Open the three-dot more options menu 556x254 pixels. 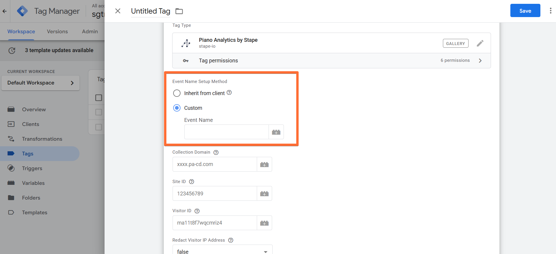point(550,11)
